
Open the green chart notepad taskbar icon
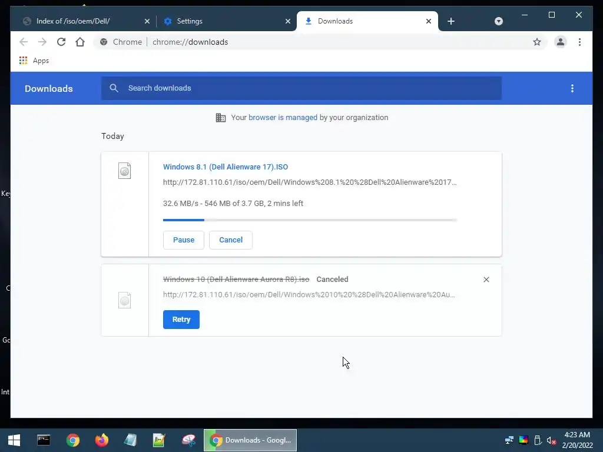159,440
